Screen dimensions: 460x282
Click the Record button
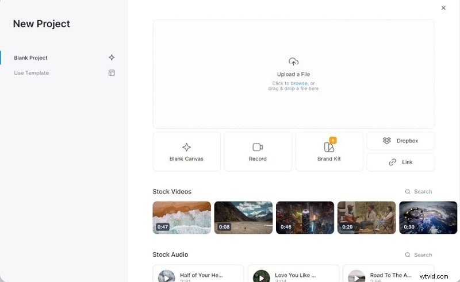pyautogui.click(x=258, y=152)
